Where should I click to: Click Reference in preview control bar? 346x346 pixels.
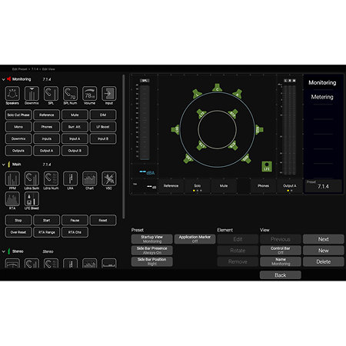coord(171,186)
